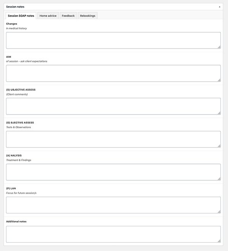Viewport: 228px width, 251px height.
Task: Switch to the Session SOAP notes tab
Action: point(21,16)
